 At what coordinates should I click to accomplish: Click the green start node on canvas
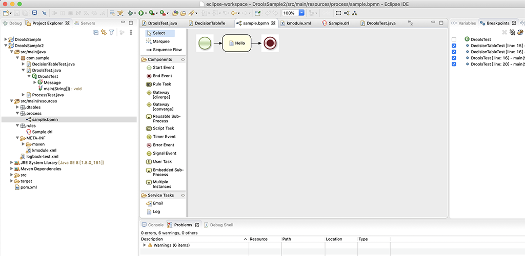(x=205, y=43)
